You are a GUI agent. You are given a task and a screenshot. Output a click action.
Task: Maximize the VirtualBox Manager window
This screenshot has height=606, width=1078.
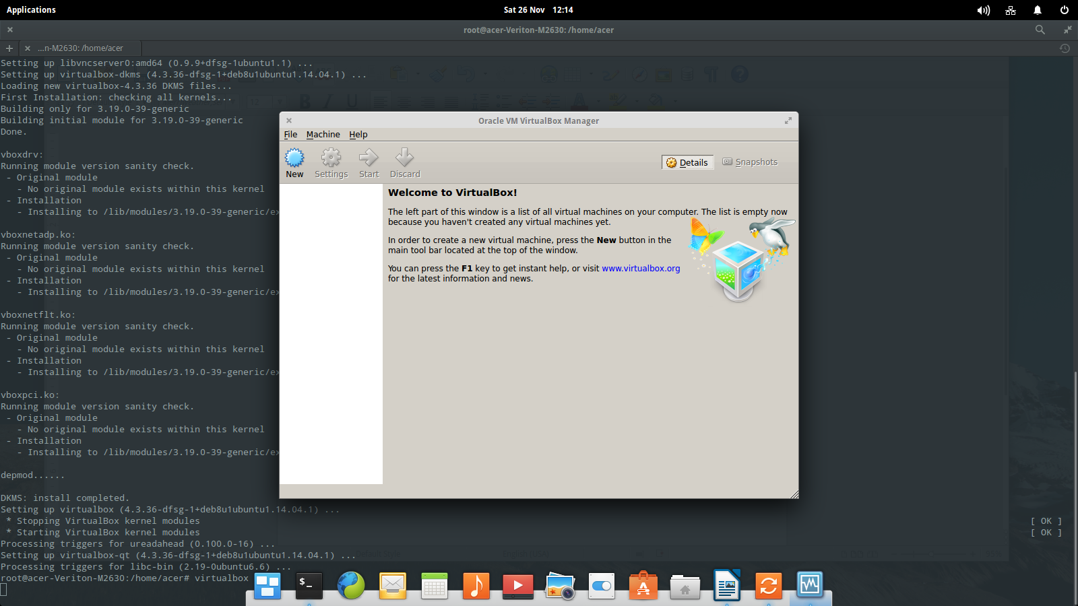coord(788,121)
